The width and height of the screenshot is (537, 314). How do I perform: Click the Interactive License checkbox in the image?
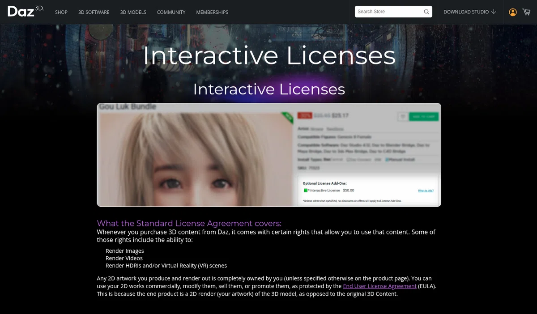306,190
